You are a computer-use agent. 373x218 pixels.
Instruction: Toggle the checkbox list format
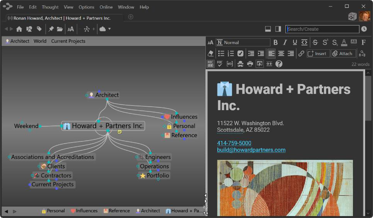(240, 54)
